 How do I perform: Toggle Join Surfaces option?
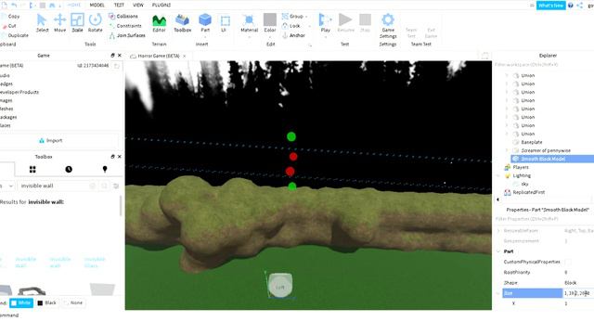pos(127,35)
